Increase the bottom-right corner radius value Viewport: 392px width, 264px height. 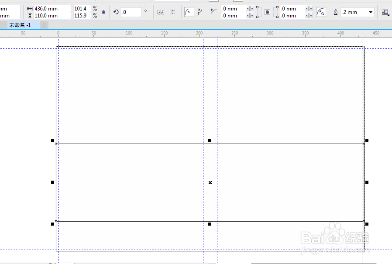pos(311,16)
